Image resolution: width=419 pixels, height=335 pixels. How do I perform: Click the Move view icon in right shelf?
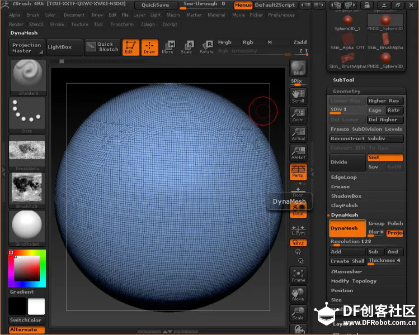[x=298, y=294]
